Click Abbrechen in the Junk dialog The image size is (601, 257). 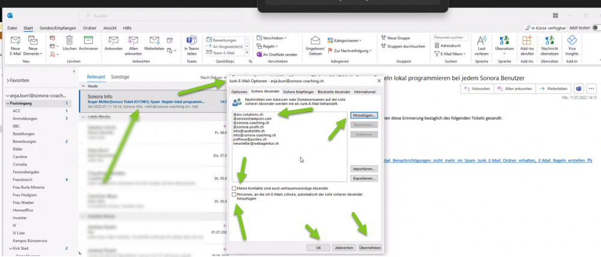[x=344, y=248]
